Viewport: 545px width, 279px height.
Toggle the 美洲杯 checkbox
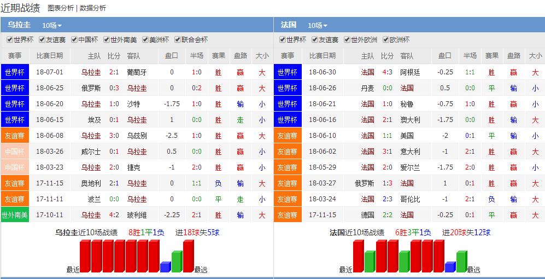pos(145,40)
